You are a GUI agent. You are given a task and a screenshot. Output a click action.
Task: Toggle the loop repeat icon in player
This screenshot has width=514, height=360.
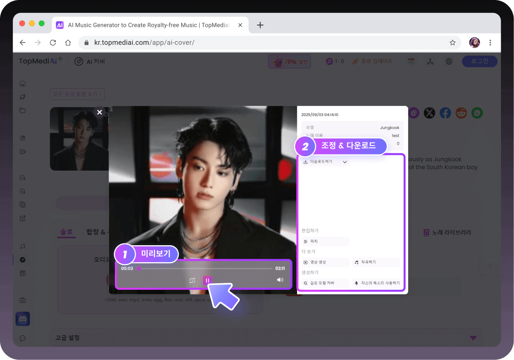(x=192, y=280)
